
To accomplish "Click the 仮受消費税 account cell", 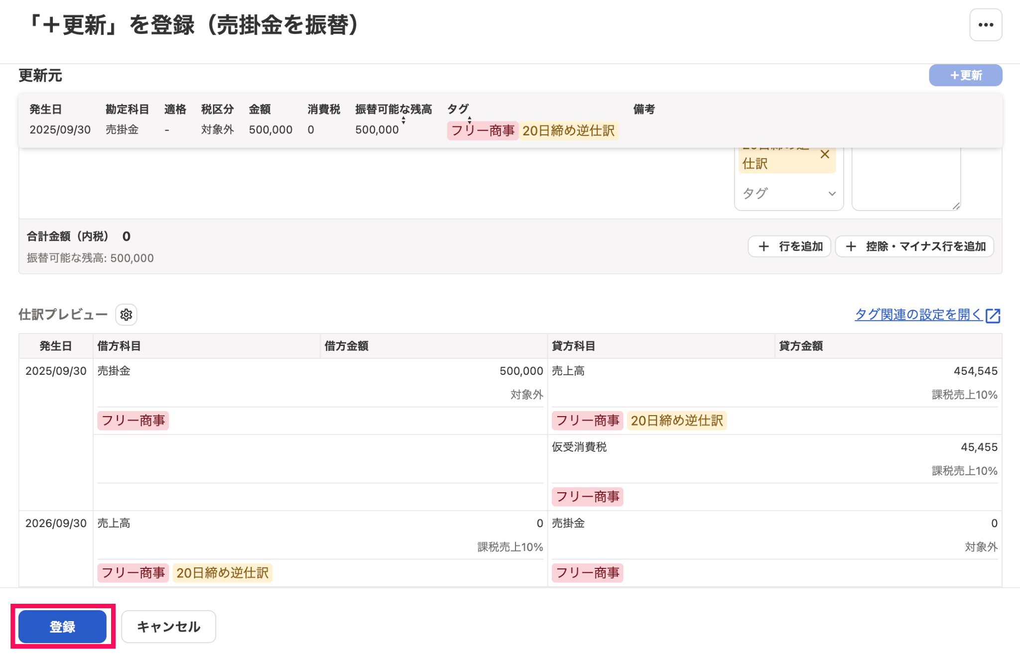I will point(579,447).
